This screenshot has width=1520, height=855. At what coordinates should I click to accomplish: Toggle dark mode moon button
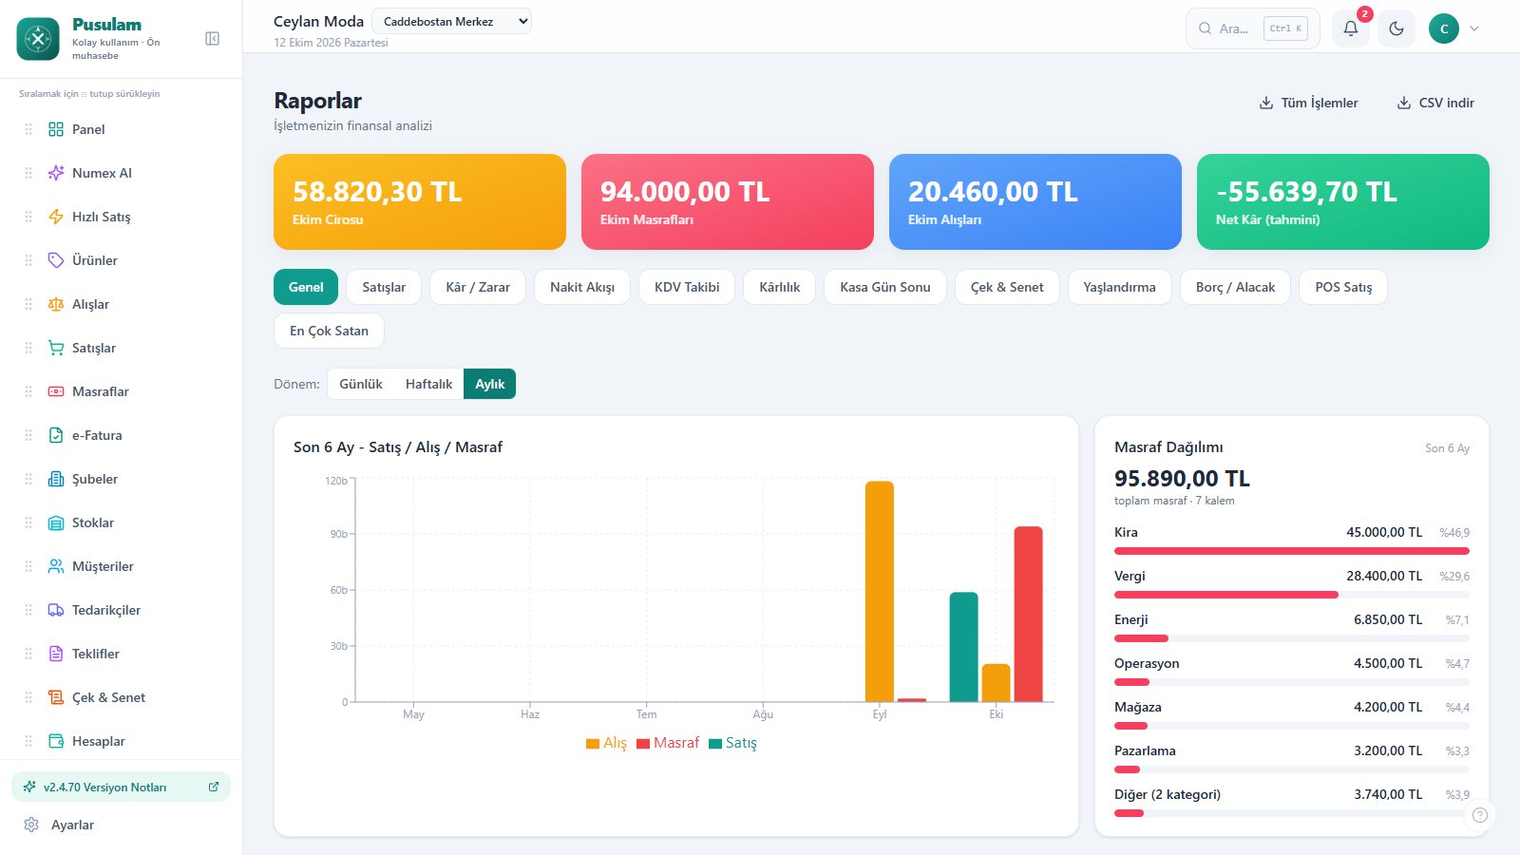tap(1396, 28)
